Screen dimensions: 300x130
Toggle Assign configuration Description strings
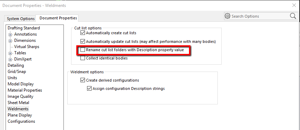point(89,89)
